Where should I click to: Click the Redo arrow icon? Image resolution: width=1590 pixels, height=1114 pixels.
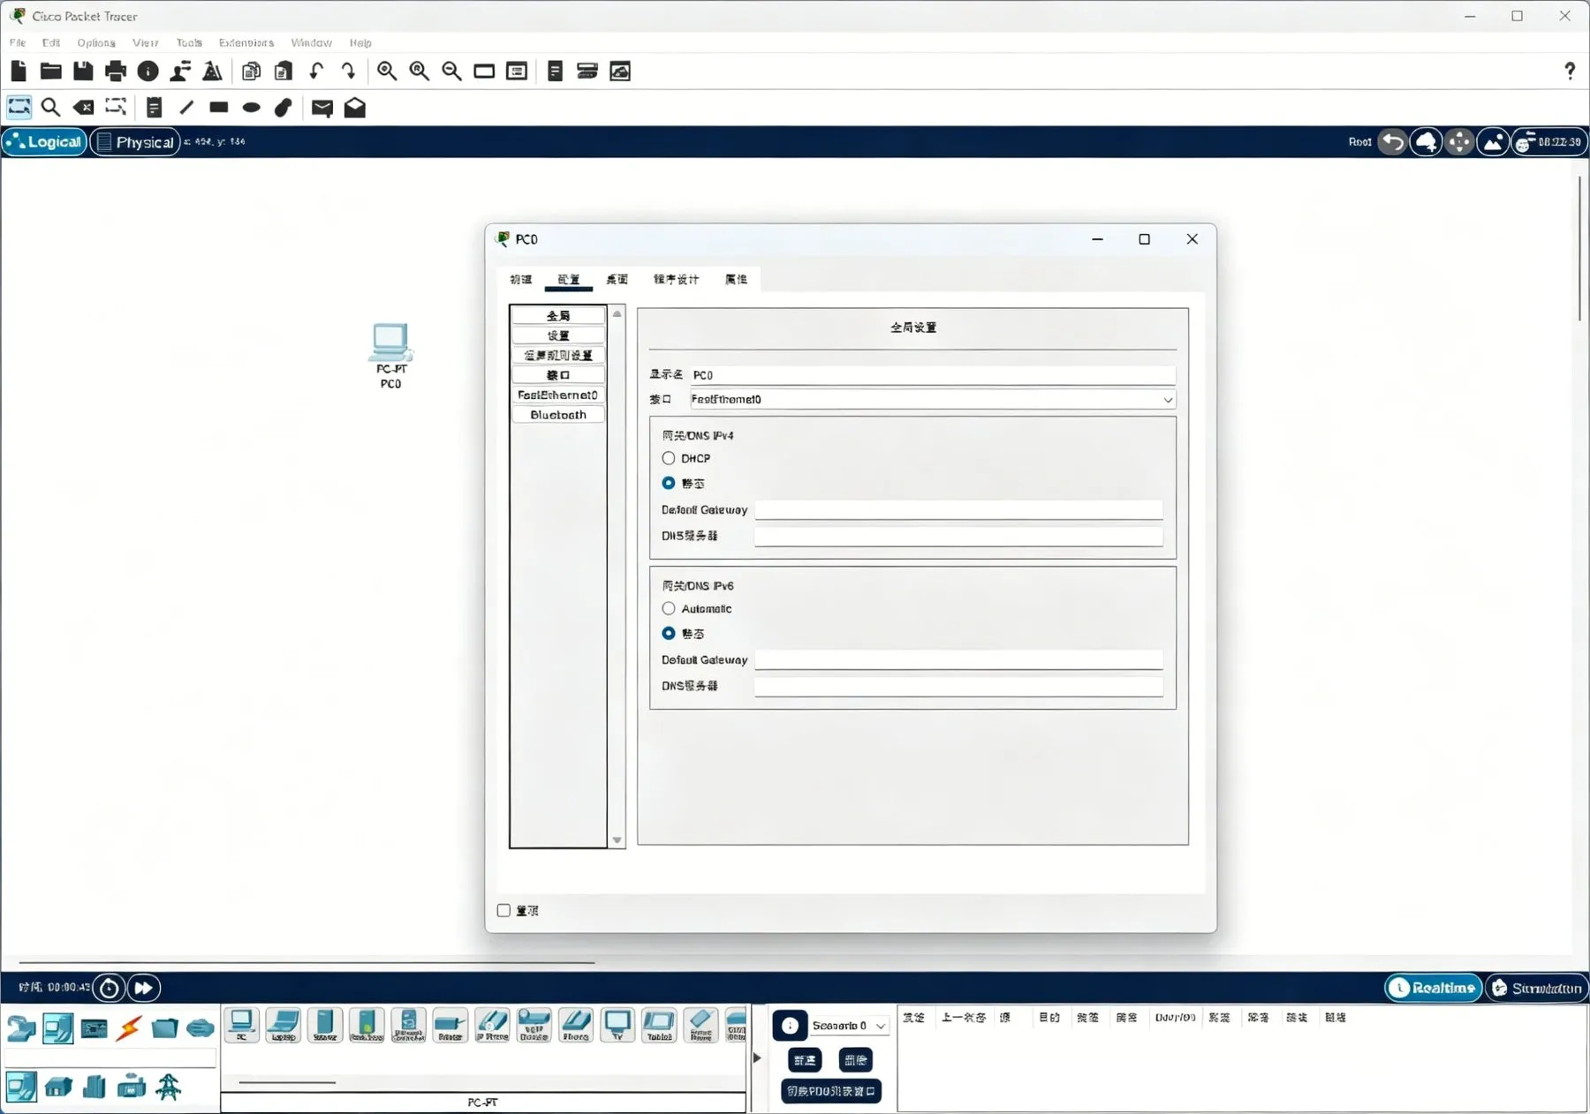click(349, 72)
